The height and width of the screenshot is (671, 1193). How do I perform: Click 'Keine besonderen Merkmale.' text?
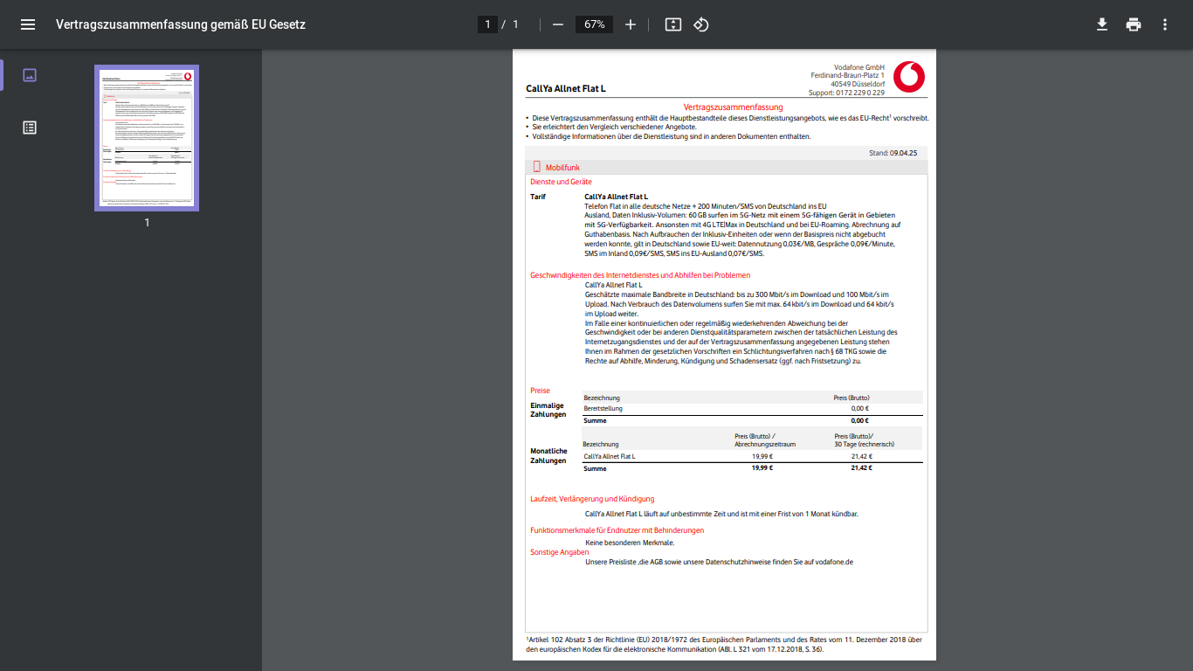pyautogui.click(x=630, y=543)
